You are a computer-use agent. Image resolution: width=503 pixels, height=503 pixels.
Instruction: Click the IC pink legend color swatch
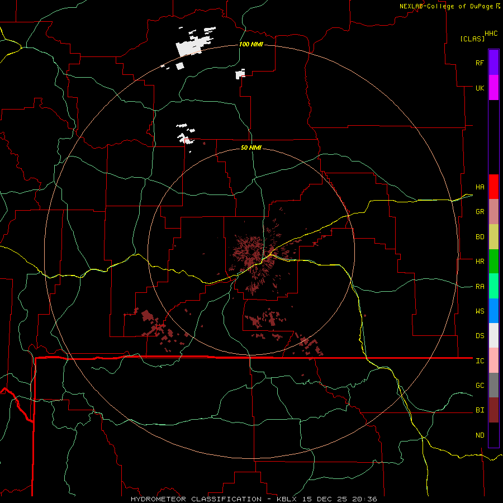click(x=493, y=360)
